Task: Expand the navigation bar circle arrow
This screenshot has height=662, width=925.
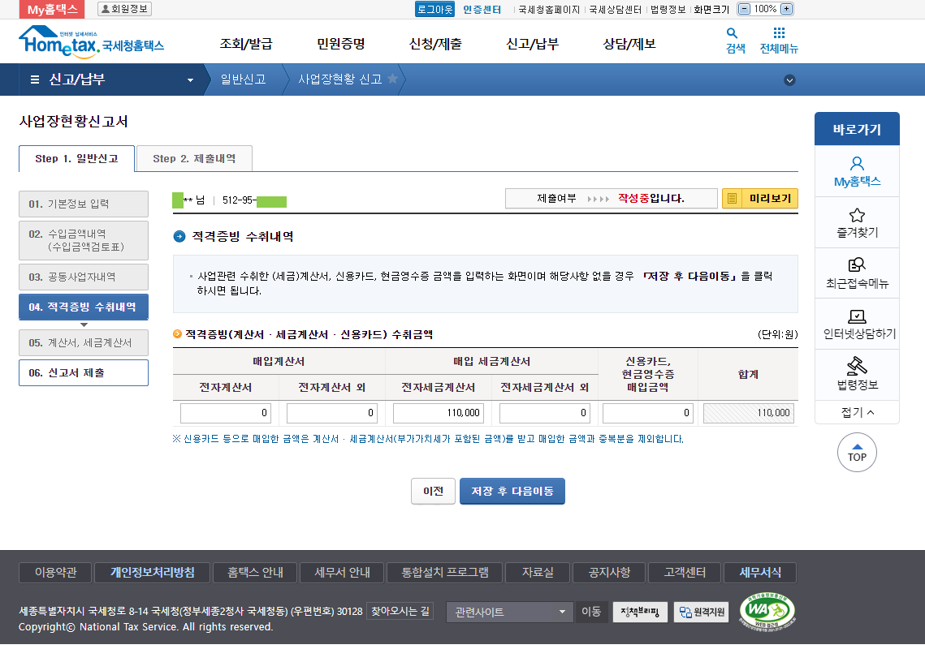Action: (789, 80)
